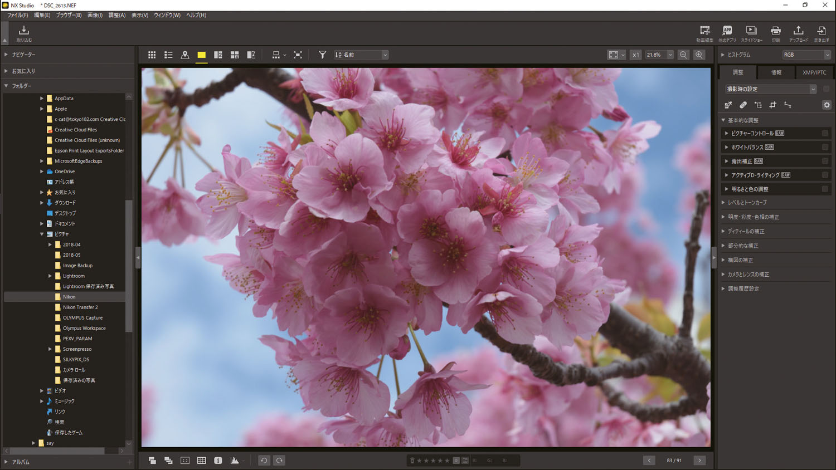Open the ブラウザー(B) menu
This screenshot has height=470, width=836.
[x=69, y=15]
